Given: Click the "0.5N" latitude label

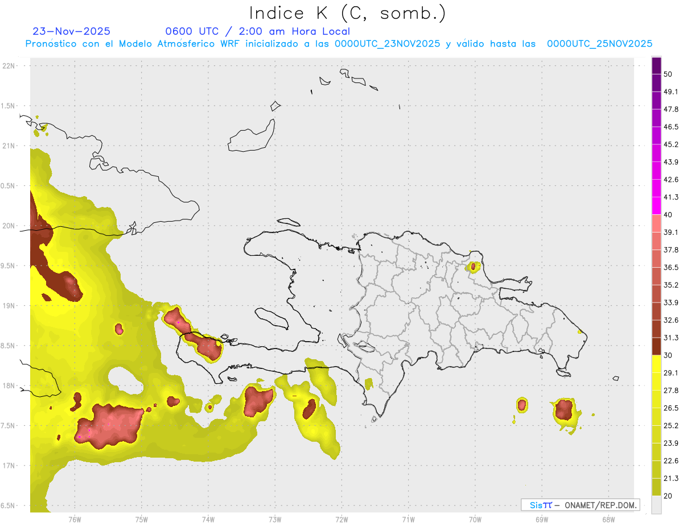Looking at the screenshot, I should tap(7, 186).
